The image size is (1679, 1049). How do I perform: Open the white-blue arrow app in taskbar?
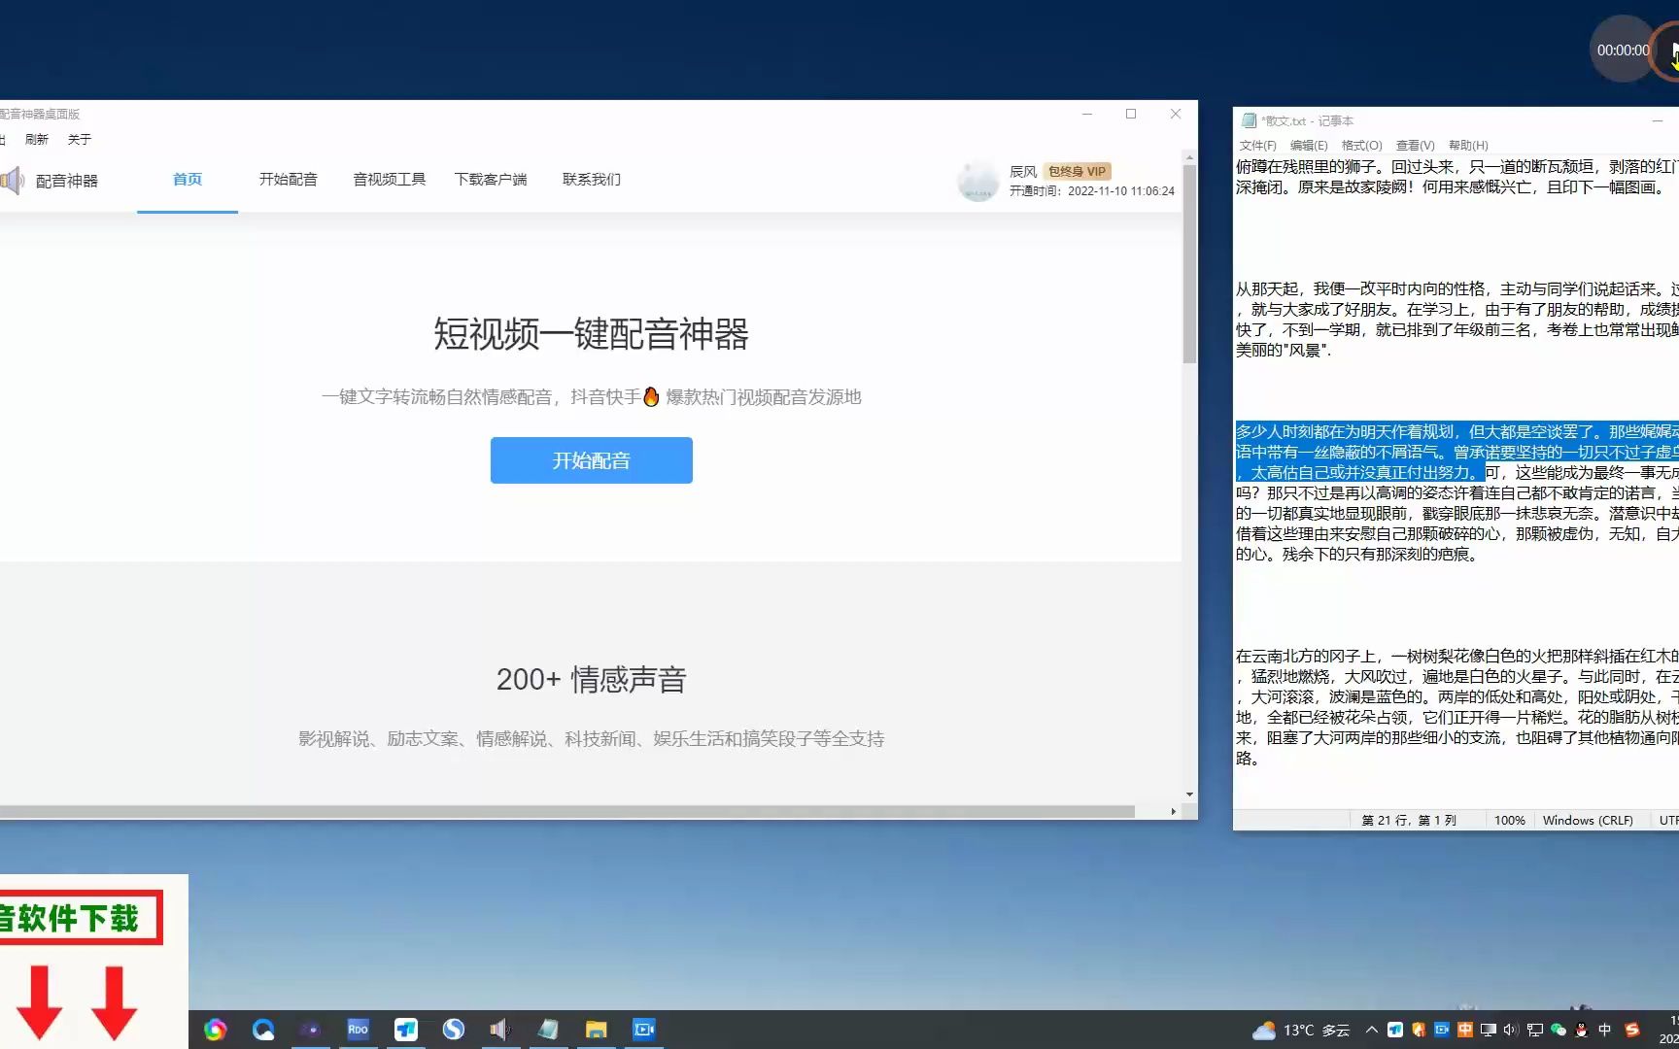coord(405,1030)
